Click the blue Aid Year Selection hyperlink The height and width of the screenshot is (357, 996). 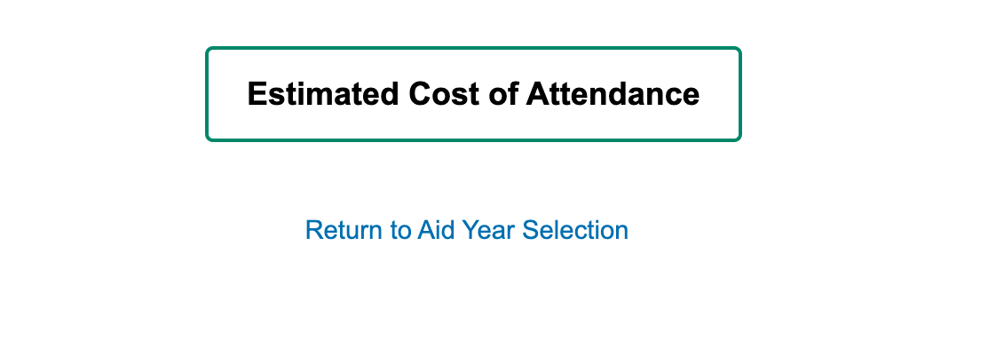[x=467, y=230]
